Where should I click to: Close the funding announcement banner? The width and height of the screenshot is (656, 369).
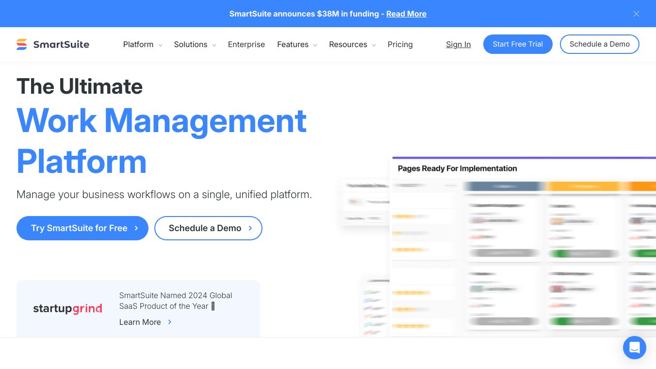636,14
